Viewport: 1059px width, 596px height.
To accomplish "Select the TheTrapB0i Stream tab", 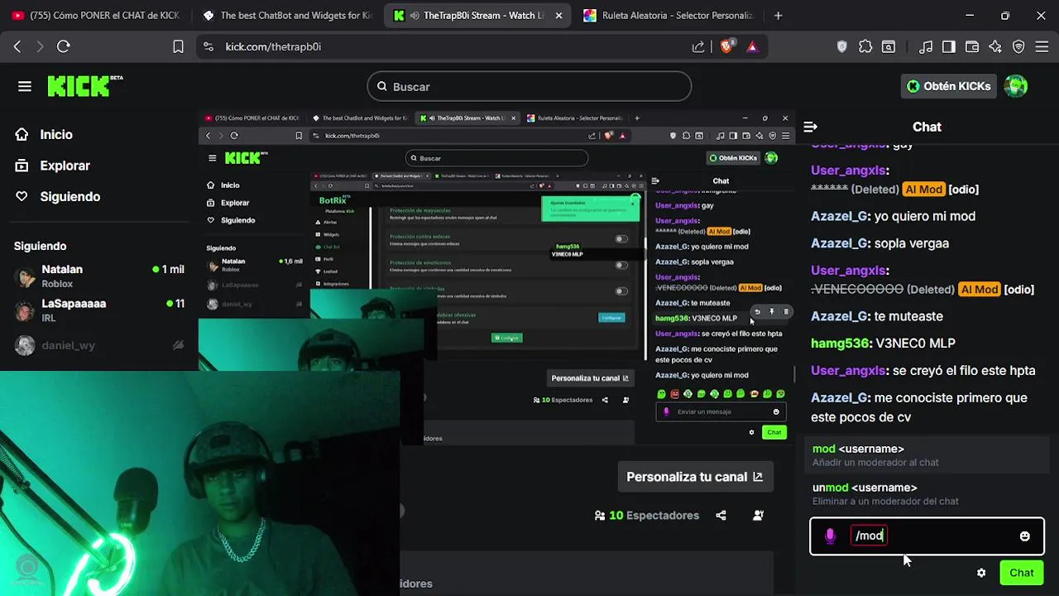I will point(478,15).
